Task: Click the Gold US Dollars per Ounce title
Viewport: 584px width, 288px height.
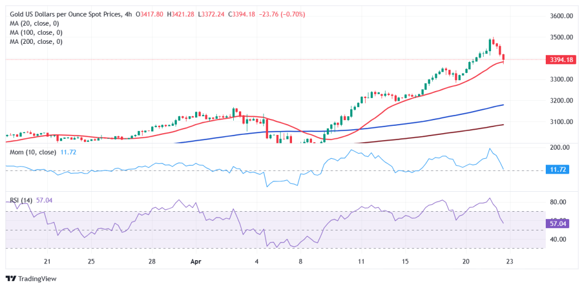Action: coord(65,14)
